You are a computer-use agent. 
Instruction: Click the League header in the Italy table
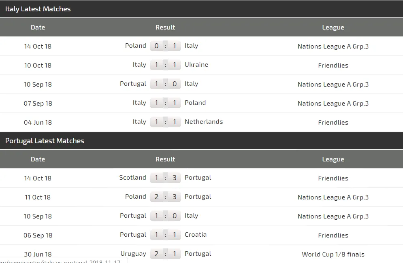tap(333, 27)
